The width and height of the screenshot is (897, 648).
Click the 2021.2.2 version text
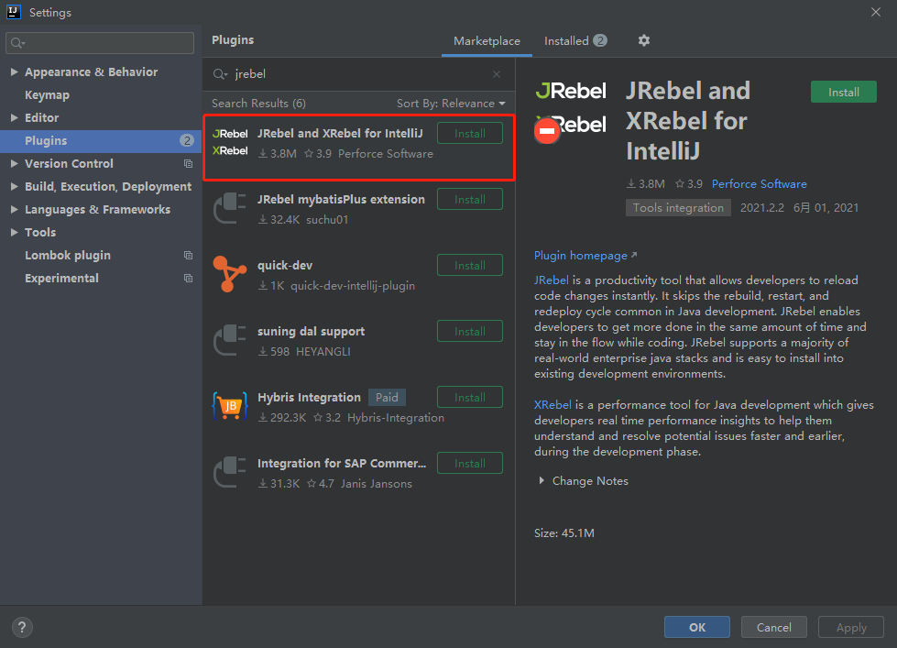tap(762, 208)
